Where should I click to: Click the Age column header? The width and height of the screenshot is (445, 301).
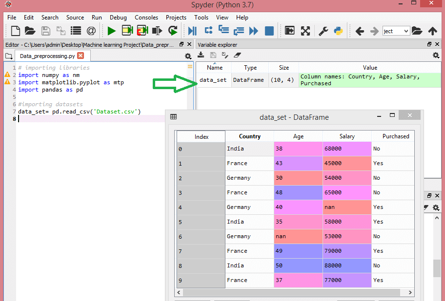298,136
